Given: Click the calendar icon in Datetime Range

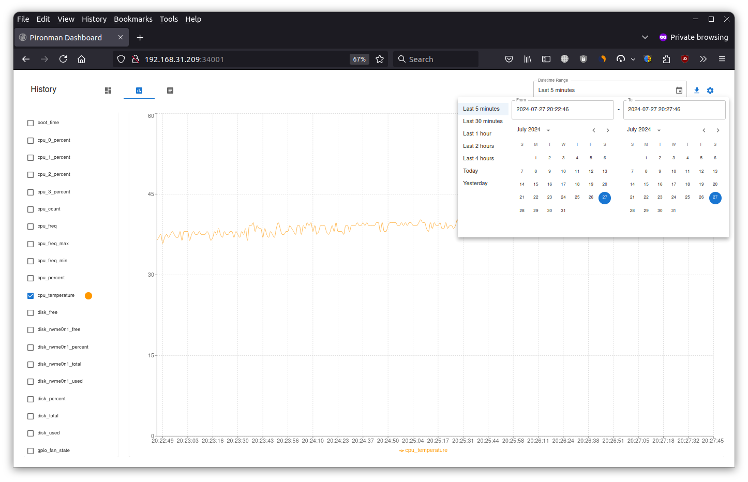Looking at the screenshot, I should (679, 91).
